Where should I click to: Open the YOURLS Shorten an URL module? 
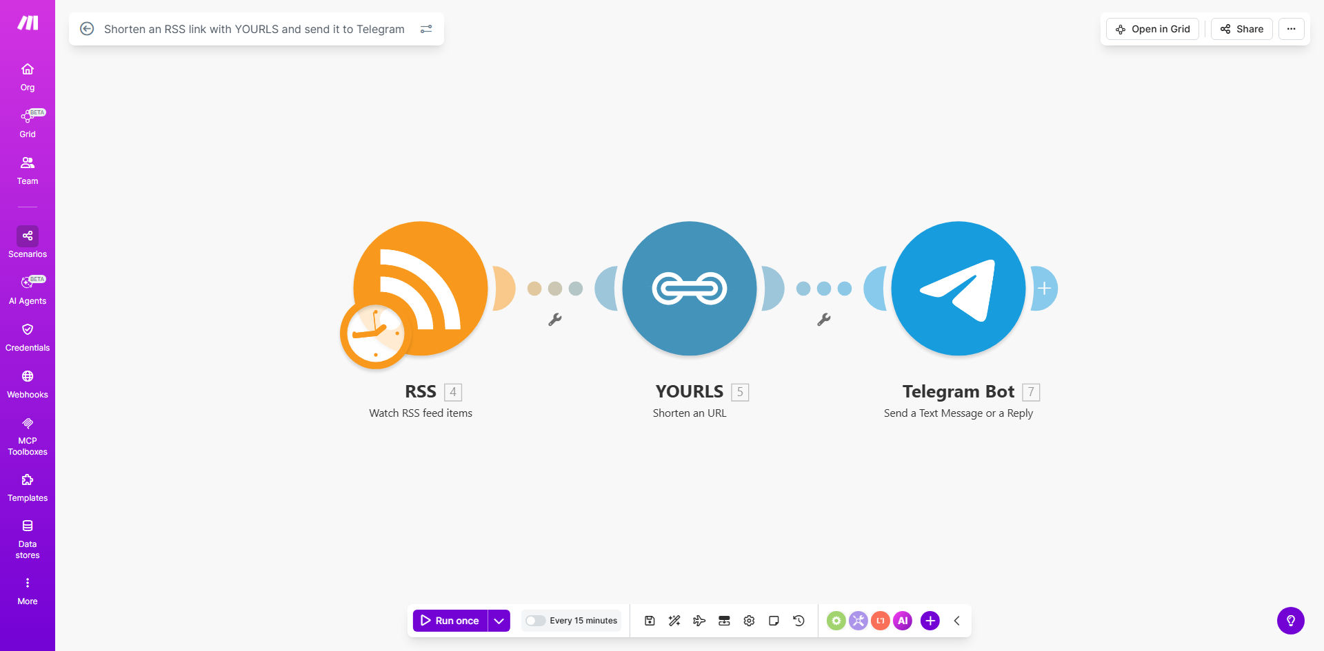690,288
